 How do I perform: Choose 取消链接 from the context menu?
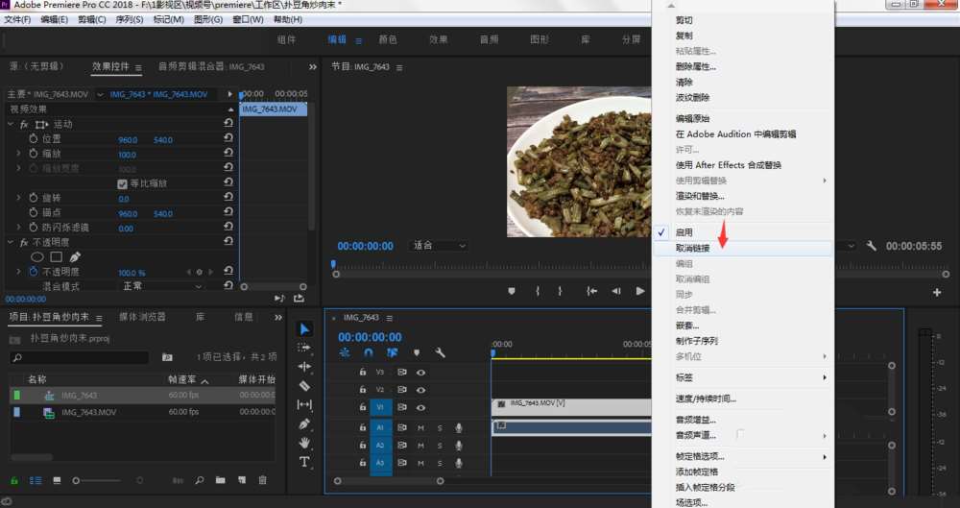pos(693,248)
